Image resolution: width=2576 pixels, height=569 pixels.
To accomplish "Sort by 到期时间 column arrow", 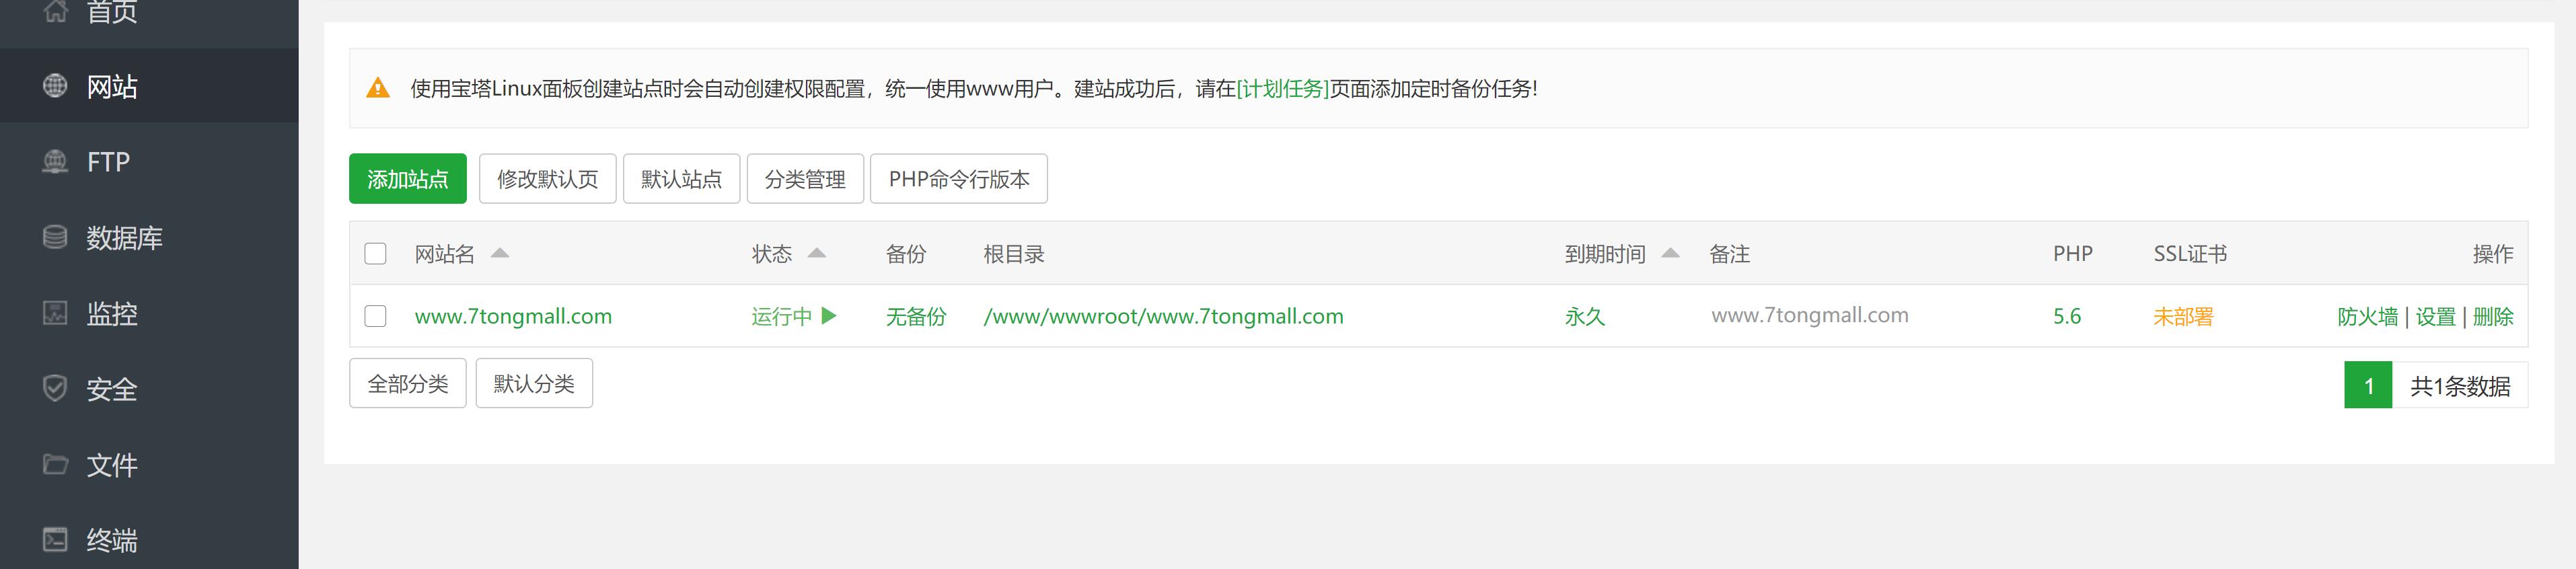I will (1670, 253).
